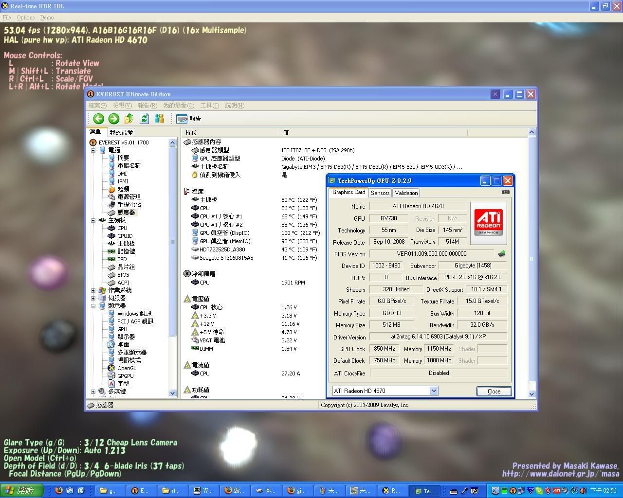Click the down arrow of EVEREST tree scrollbar

click(x=172, y=393)
